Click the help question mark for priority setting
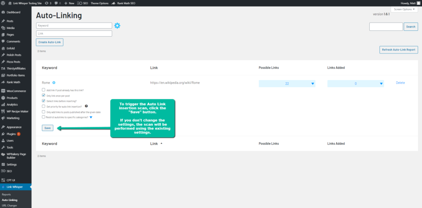This screenshot has width=422, height=208. [x=86, y=106]
